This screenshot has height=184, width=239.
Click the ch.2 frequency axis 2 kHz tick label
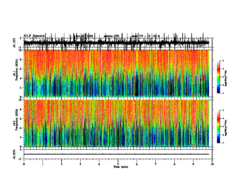point(21,137)
